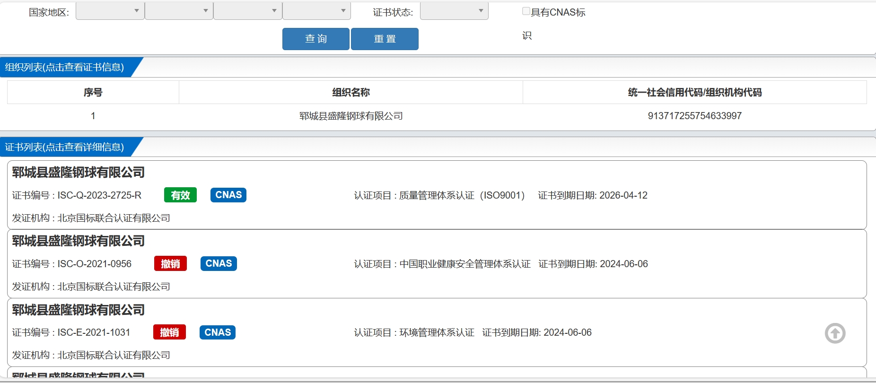Click green 有效 status badge
This screenshot has height=383, width=876.
click(180, 195)
